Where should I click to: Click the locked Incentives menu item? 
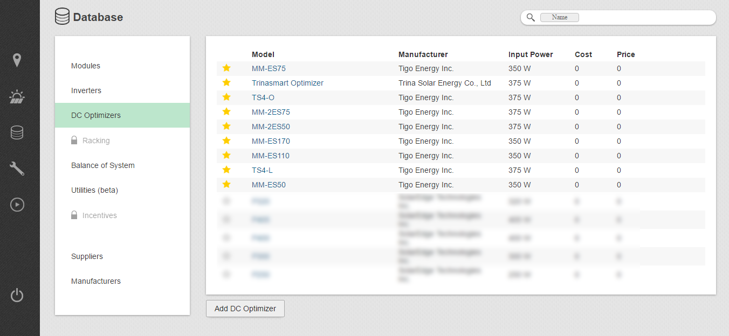[x=122, y=215]
